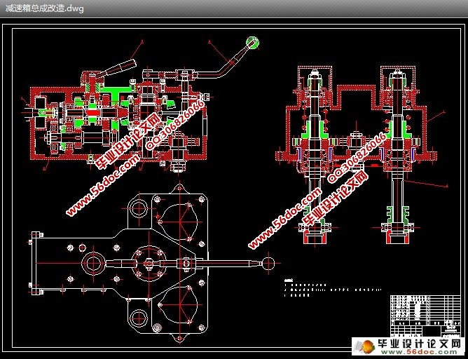Screen dimensions: 468x359
Task: Click the left end bracket of the plan view
Action: (34, 264)
